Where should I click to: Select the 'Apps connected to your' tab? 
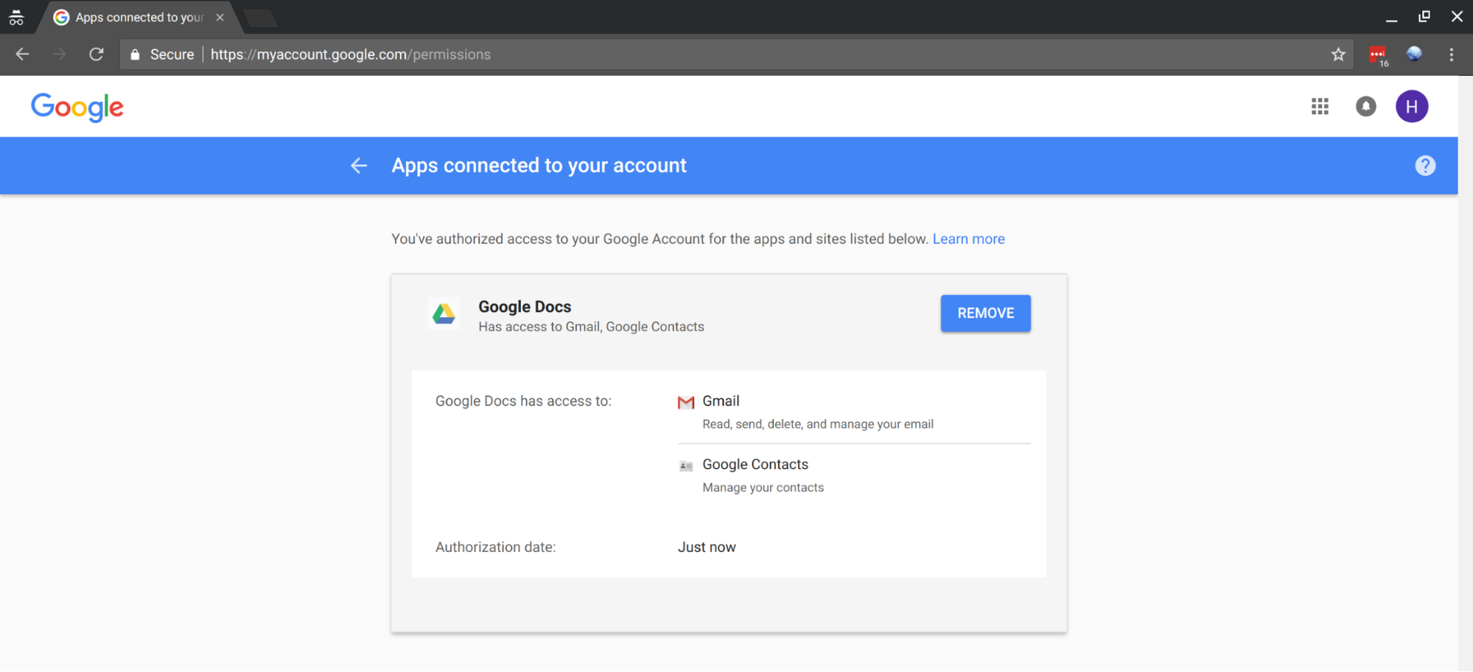point(139,17)
